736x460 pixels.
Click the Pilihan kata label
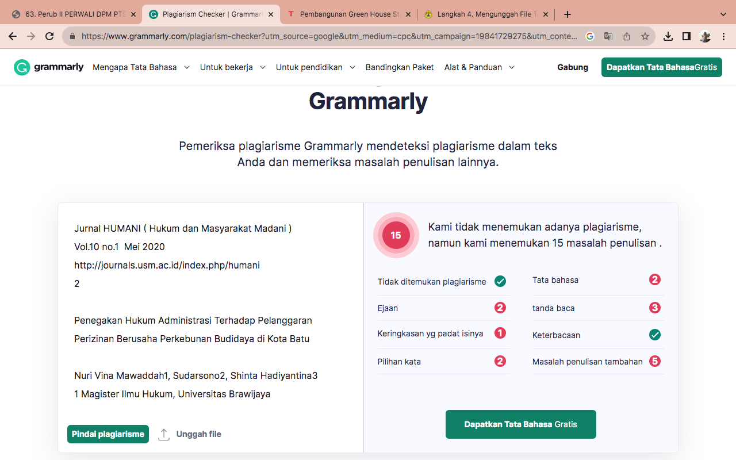(x=399, y=362)
